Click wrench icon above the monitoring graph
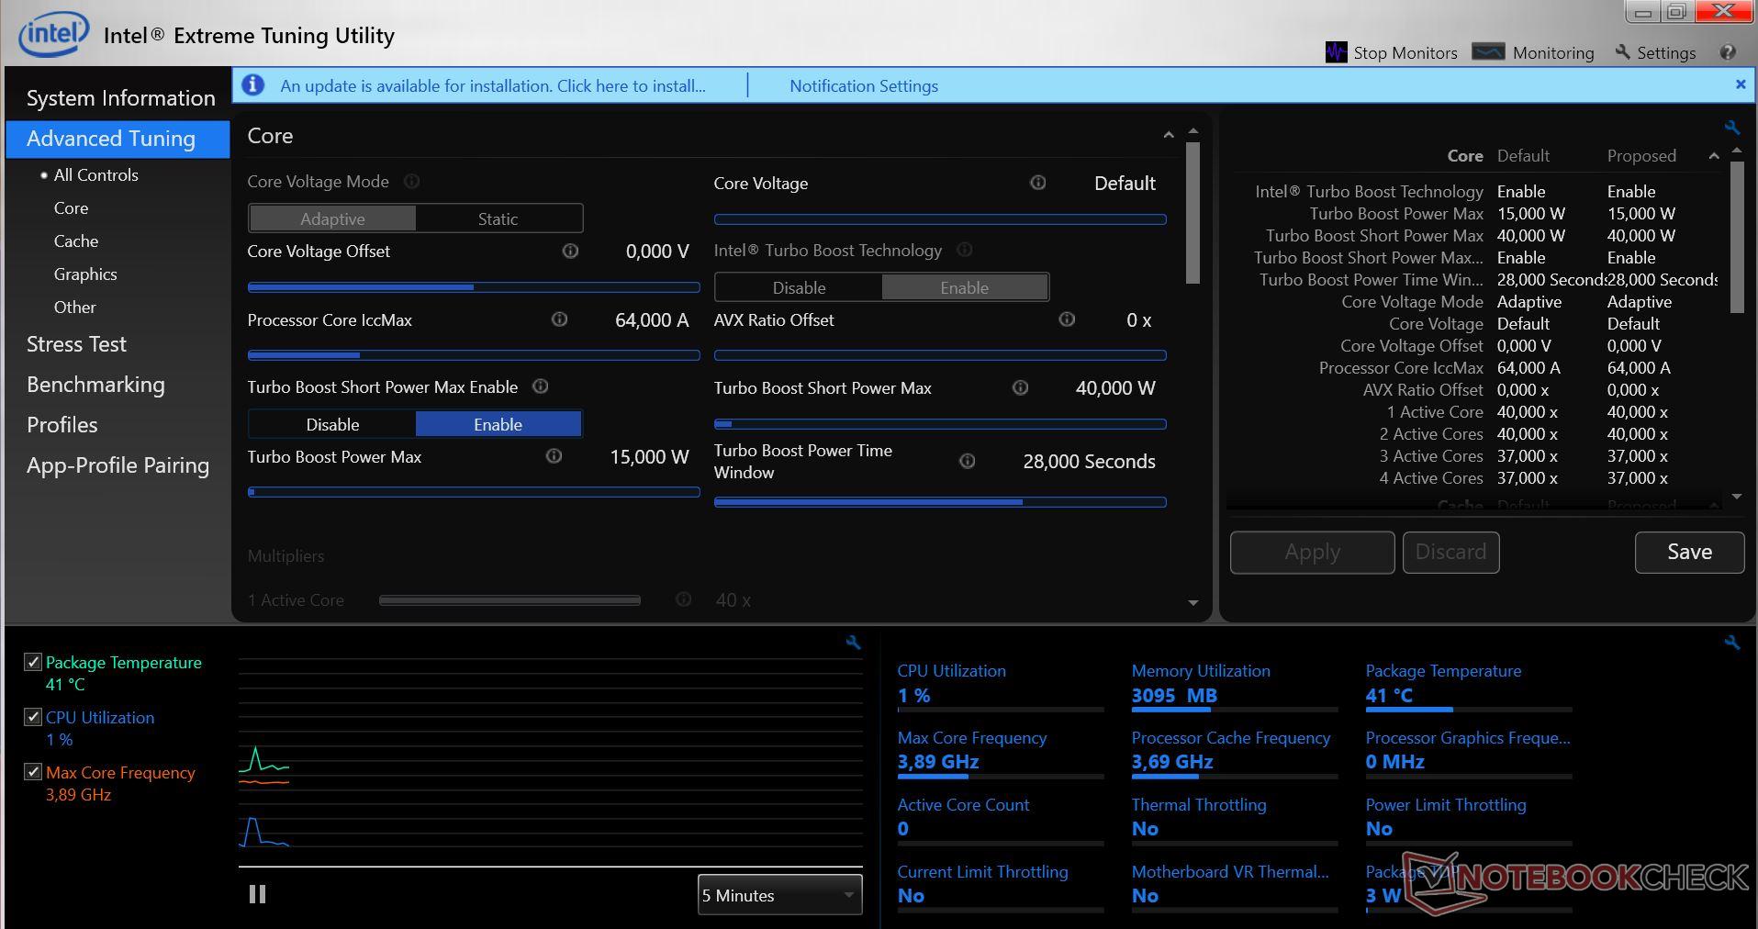The image size is (1758, 929). click(853, 643)
